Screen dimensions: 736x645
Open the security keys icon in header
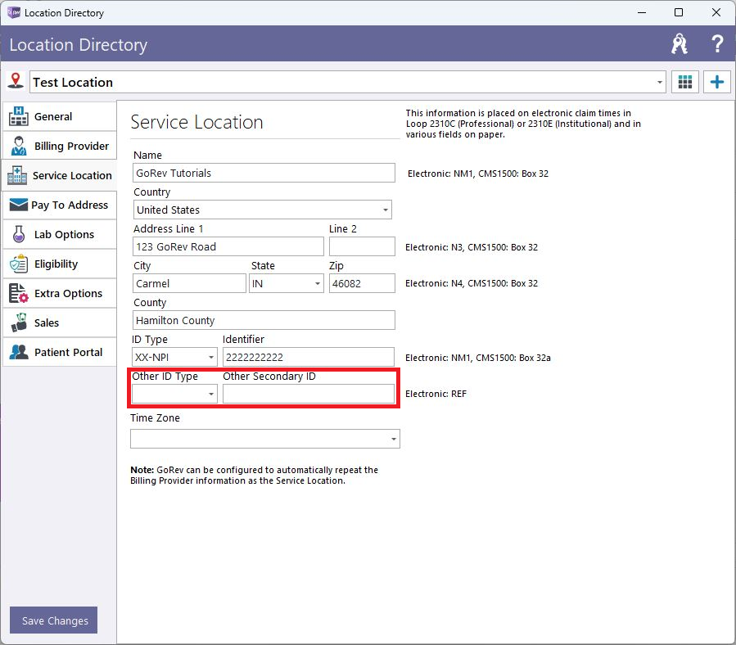coord(680,44)
